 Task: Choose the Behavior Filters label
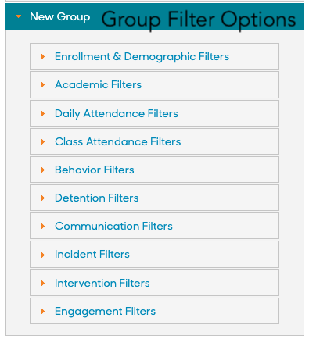[95, 169]
